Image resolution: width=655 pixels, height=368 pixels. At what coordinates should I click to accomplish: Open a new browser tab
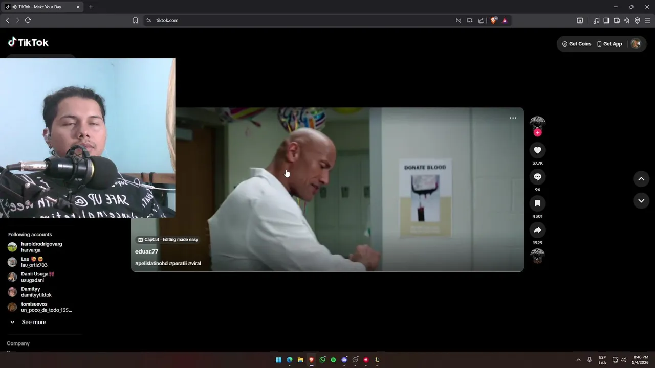(91, 7)
